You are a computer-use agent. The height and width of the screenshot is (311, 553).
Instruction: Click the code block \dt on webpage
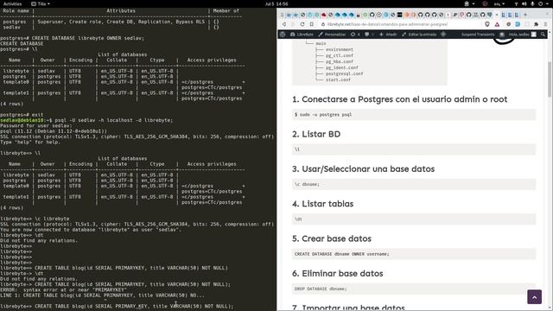414,219
